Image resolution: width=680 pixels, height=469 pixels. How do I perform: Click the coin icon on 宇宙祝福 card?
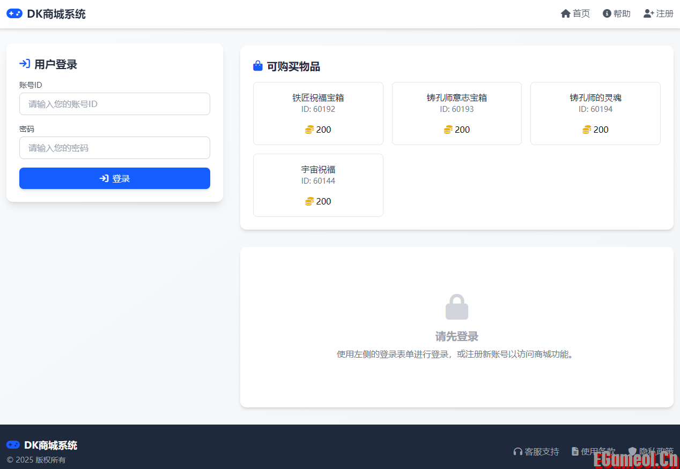point(309,201)
